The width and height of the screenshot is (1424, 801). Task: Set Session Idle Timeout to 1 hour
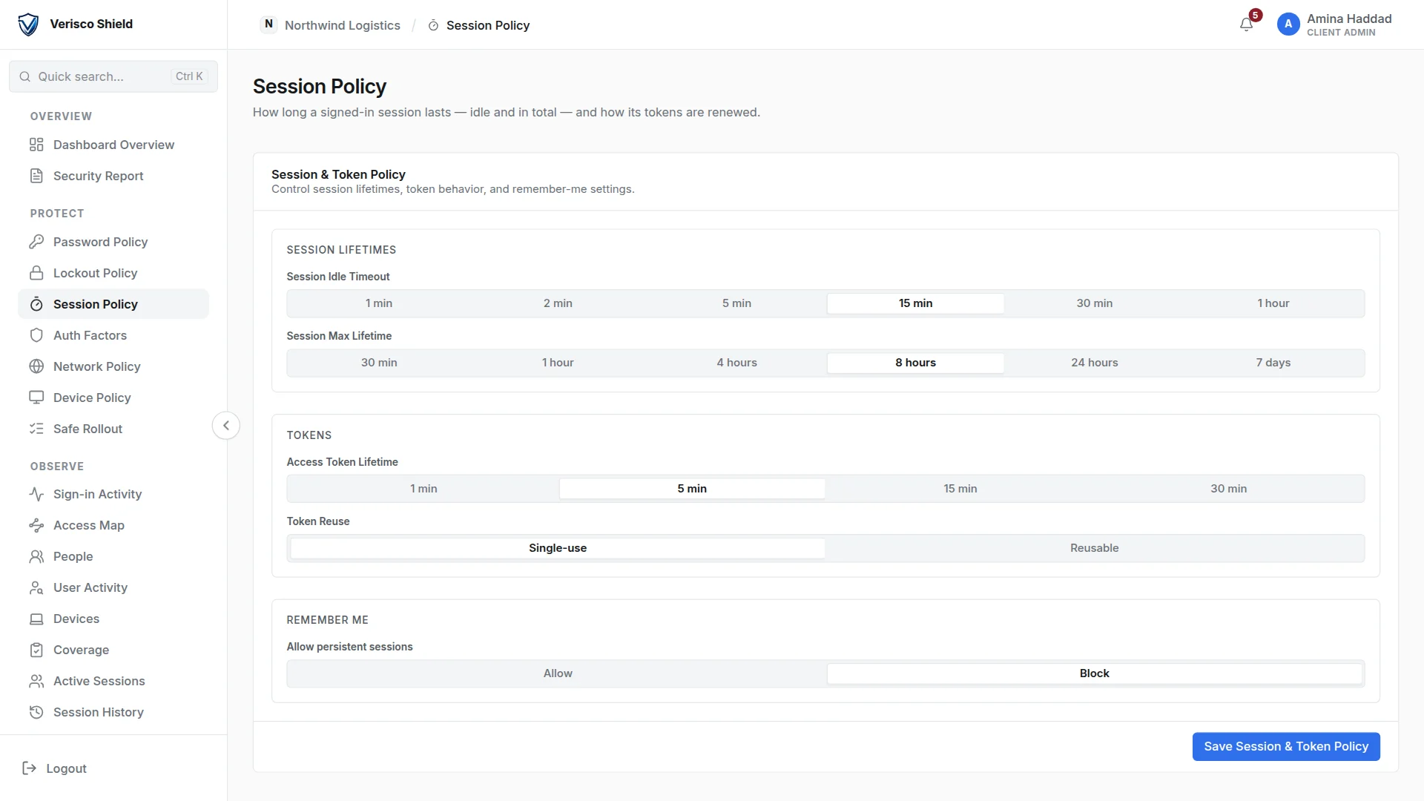click(1273, 303)
